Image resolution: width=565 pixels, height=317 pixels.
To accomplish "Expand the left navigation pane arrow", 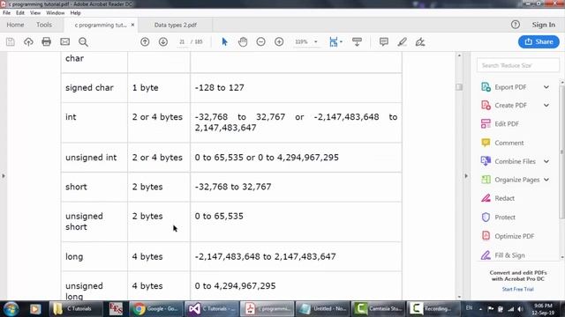I will tap(4, 176).
